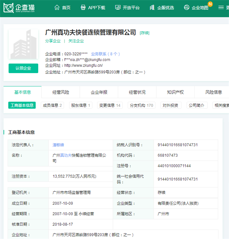Image resolution: width=229 pixels, height=239 pixels.
Task: Click 分享企业 link
Action: pyautogui.click(x=53, y=41)
